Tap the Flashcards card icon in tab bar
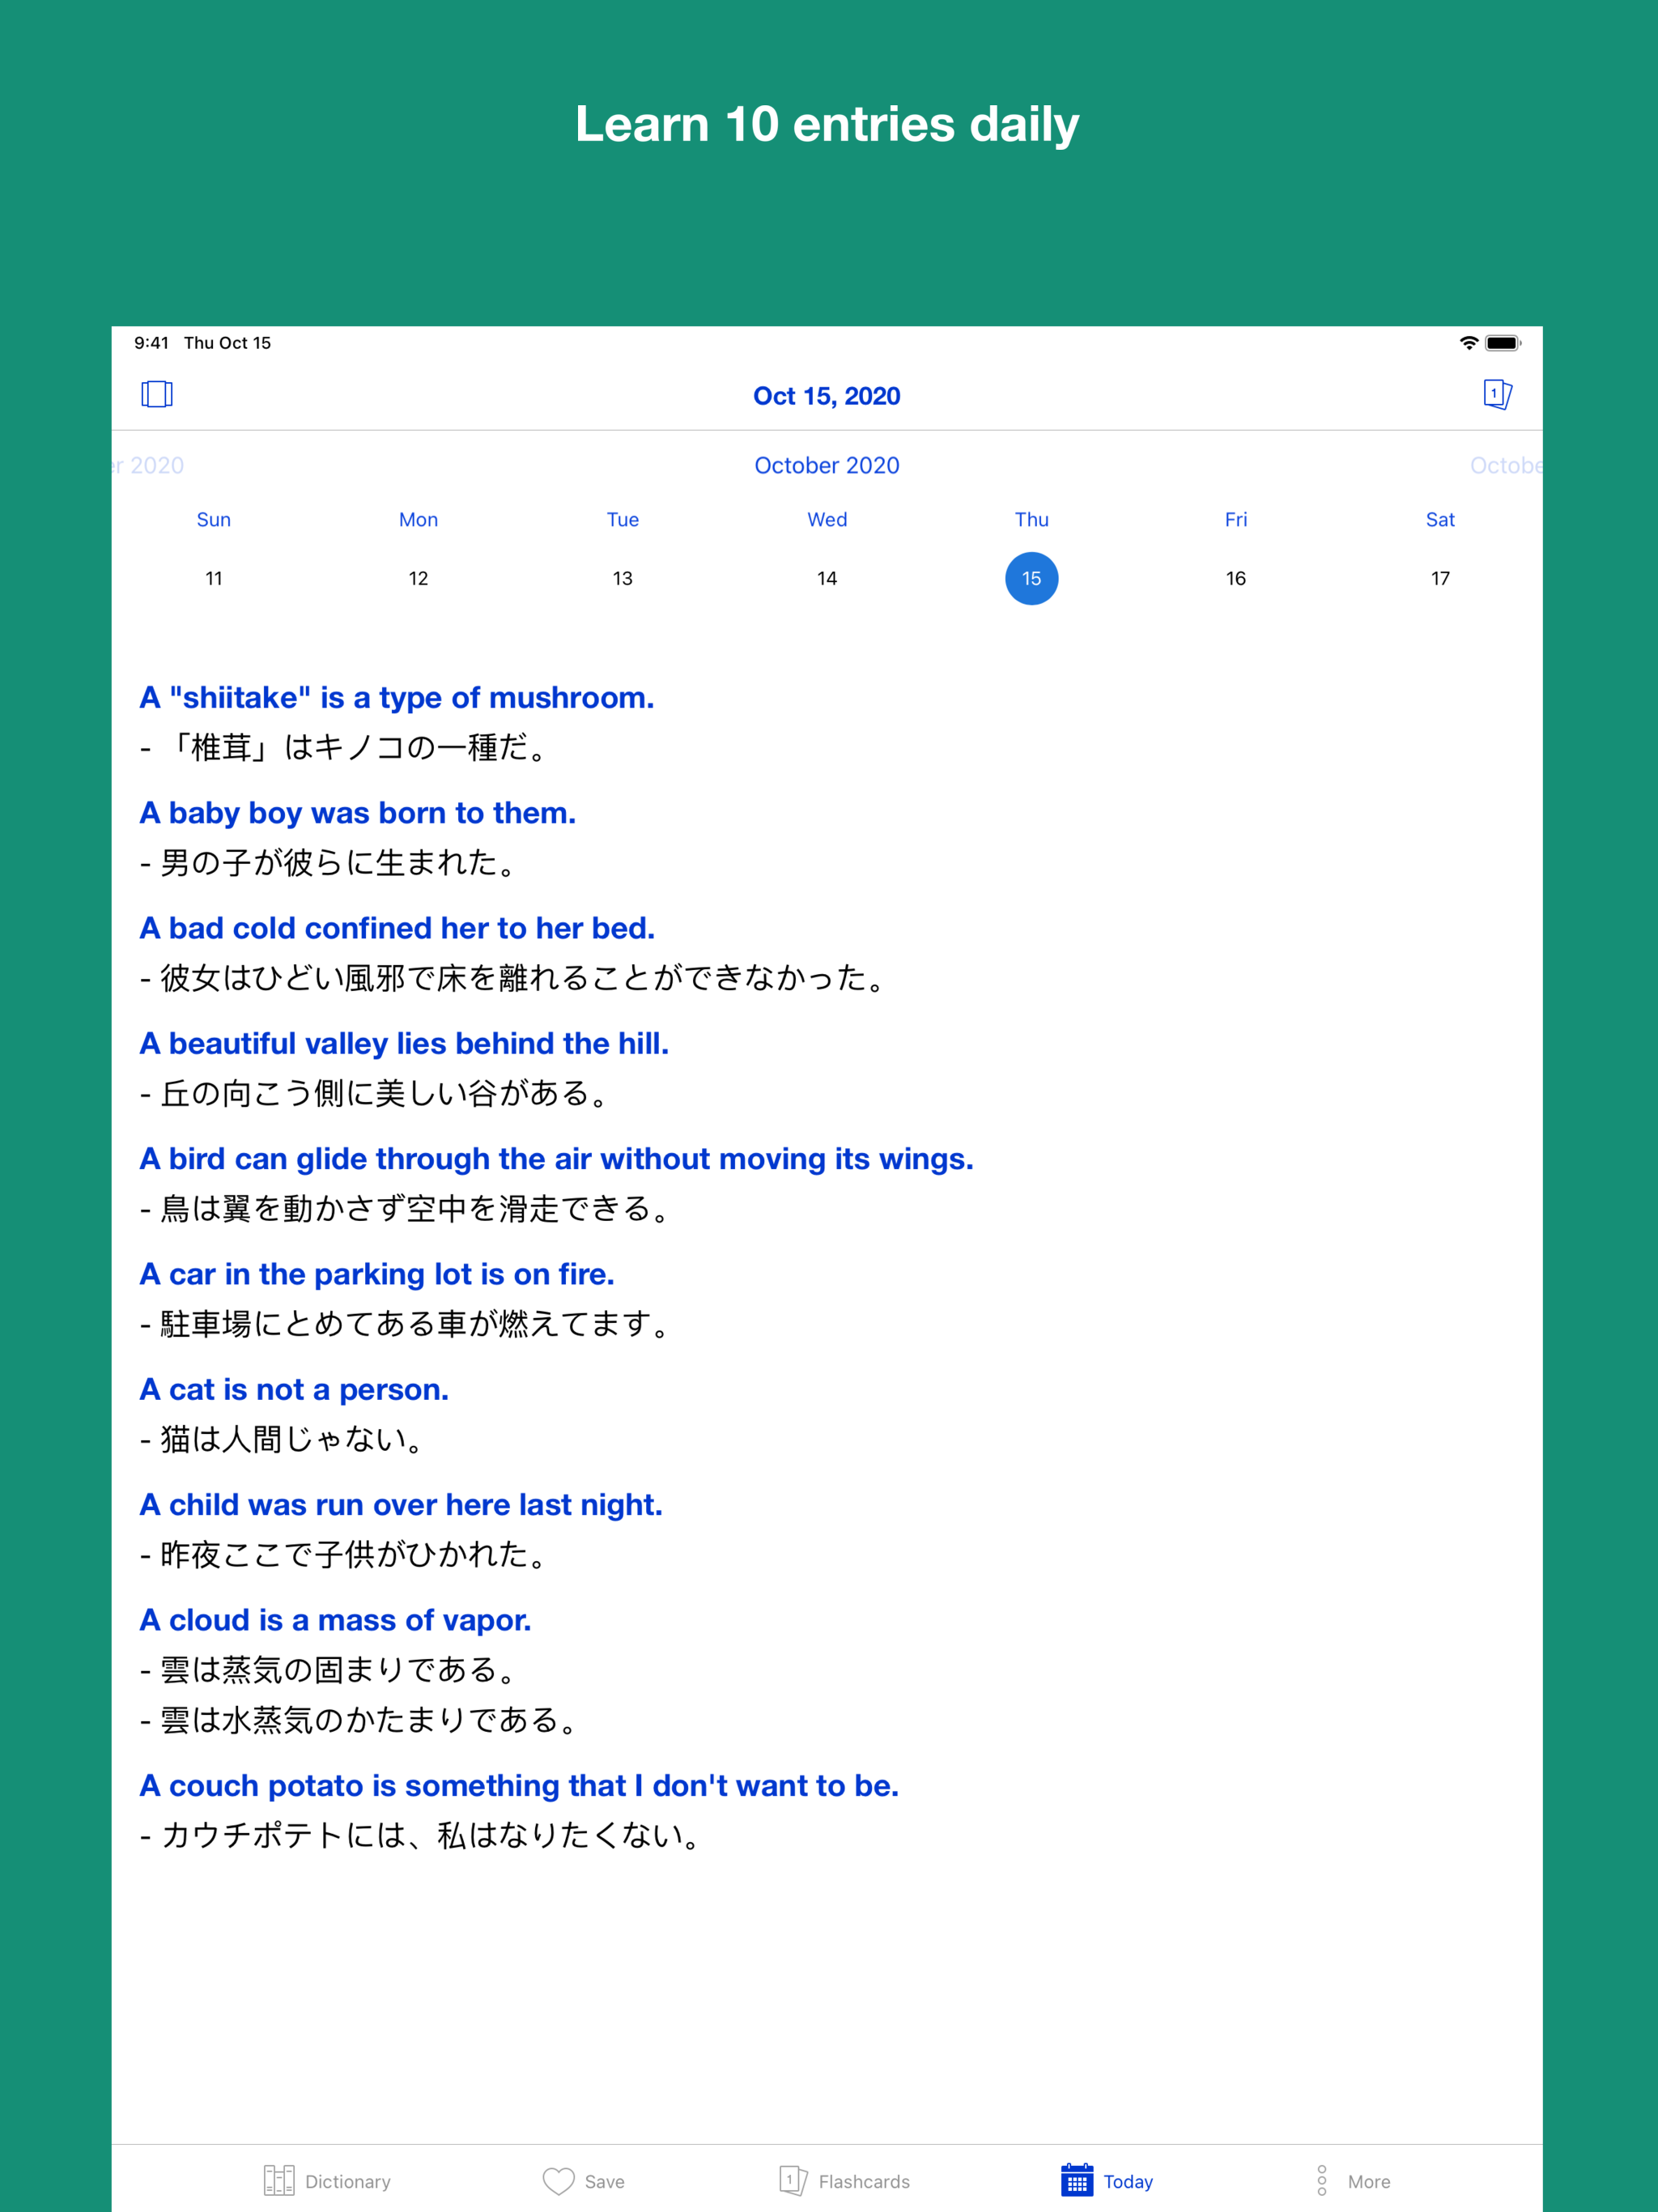Viewport: 1658px width, 2212px height. (793, 2180)
